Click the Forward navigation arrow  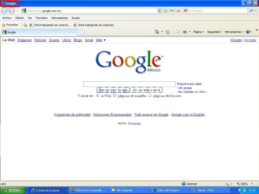click(11, 11)
